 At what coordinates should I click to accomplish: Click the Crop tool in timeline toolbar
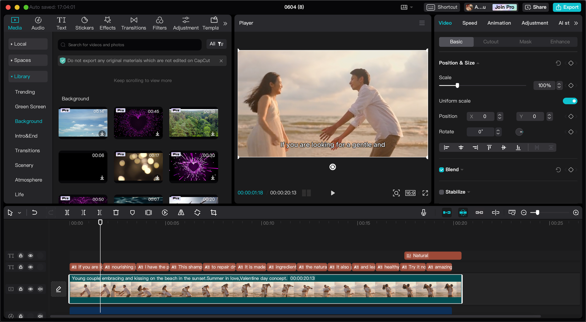(213, 213)
